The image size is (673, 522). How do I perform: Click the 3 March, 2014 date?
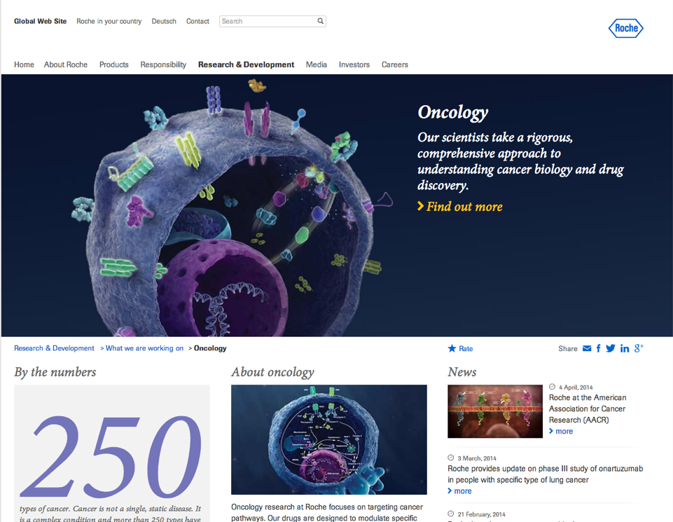point(477,458)
